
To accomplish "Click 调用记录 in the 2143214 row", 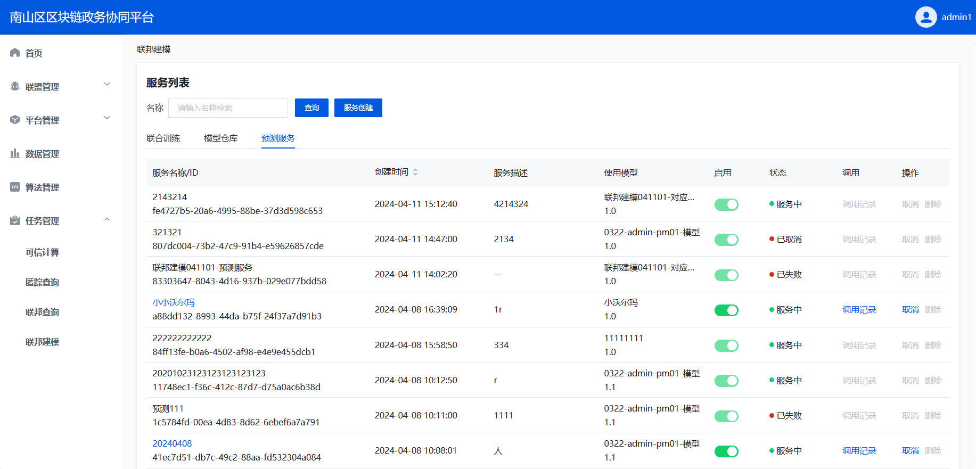I will click(x=859, y=204).
